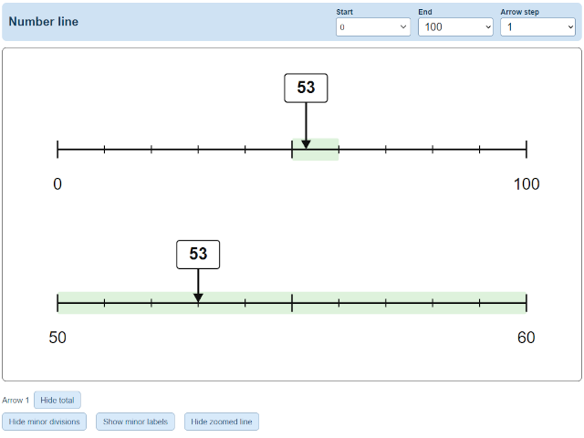Click the Start field label

pos(345,12)
